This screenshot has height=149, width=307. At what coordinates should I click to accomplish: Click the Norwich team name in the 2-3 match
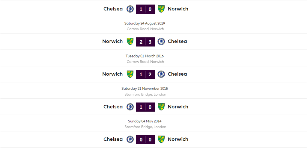pyautogui.click(x=112, y=42)
